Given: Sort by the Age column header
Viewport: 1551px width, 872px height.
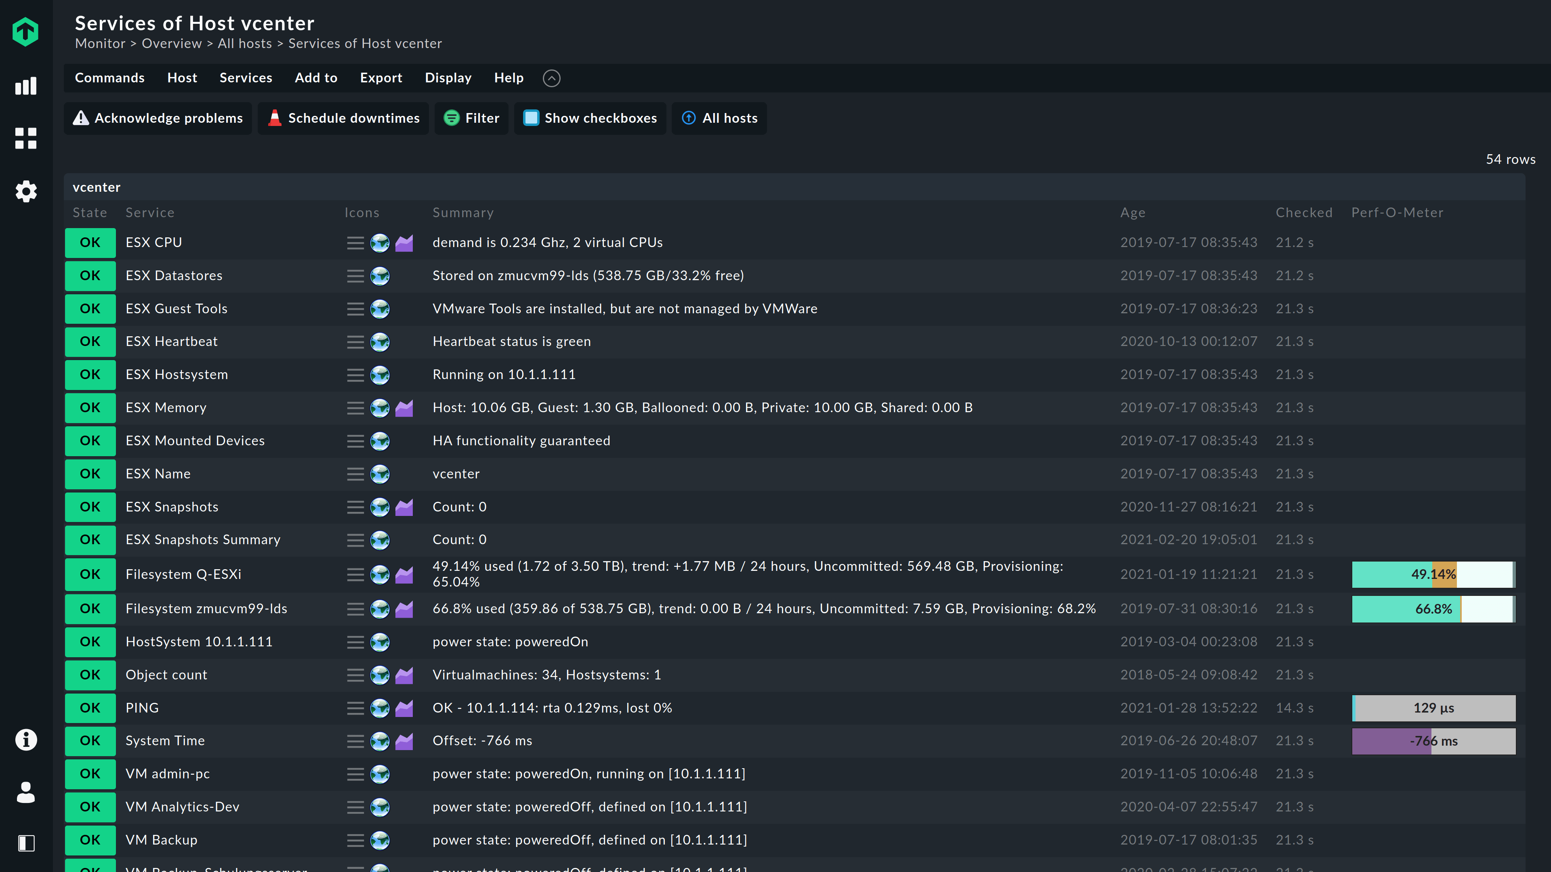Looking at the screenshot, I should pos(1133,212).
